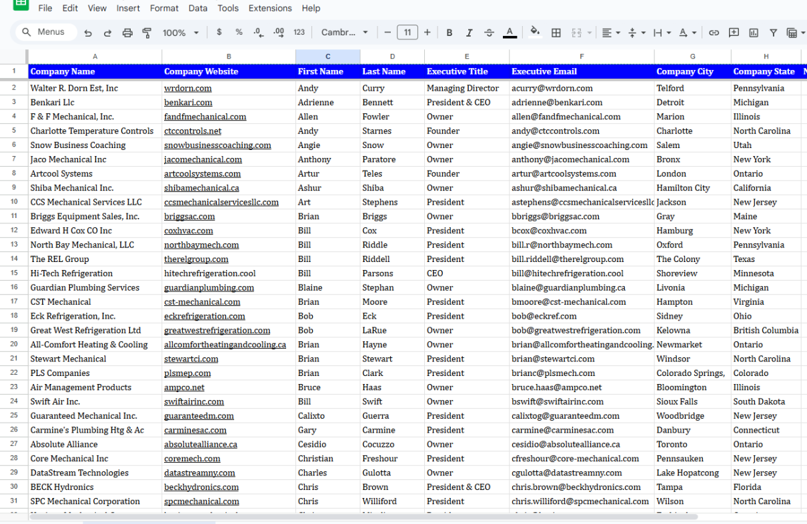Increase font size with plus button

428,32
